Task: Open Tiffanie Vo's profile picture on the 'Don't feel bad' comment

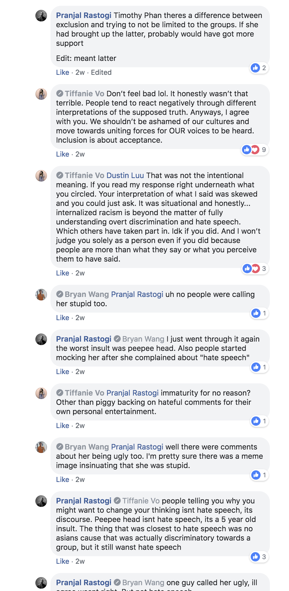Action: [x=41, y=94]
